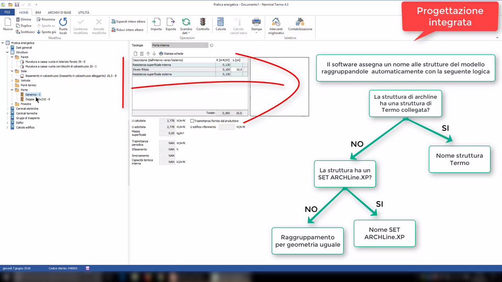Select Resistenza superficiale interna row
This screenshot has width=502, height=282.
tap(190, 65)
